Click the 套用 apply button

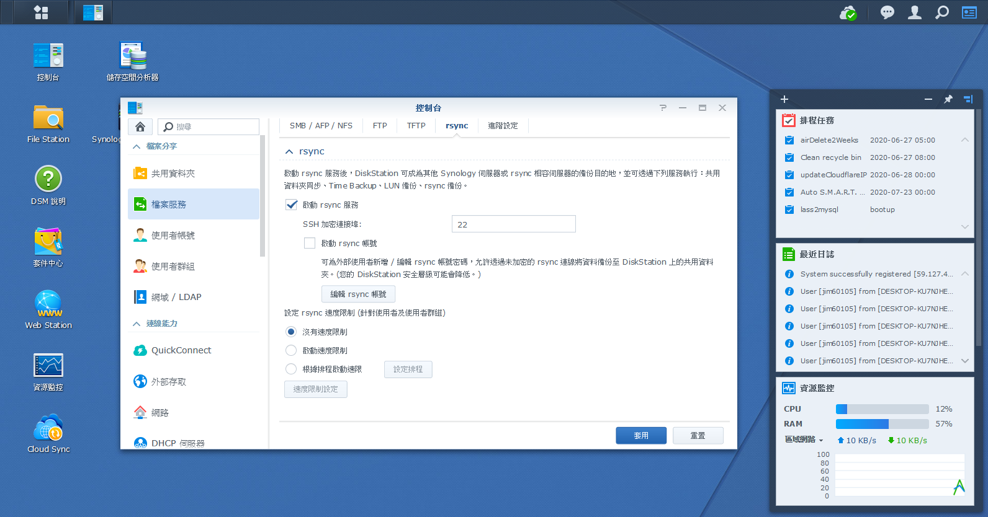641,436
